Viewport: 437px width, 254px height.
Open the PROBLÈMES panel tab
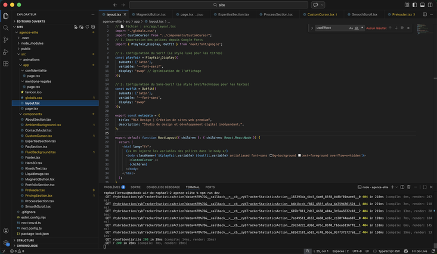click(111, 187)
